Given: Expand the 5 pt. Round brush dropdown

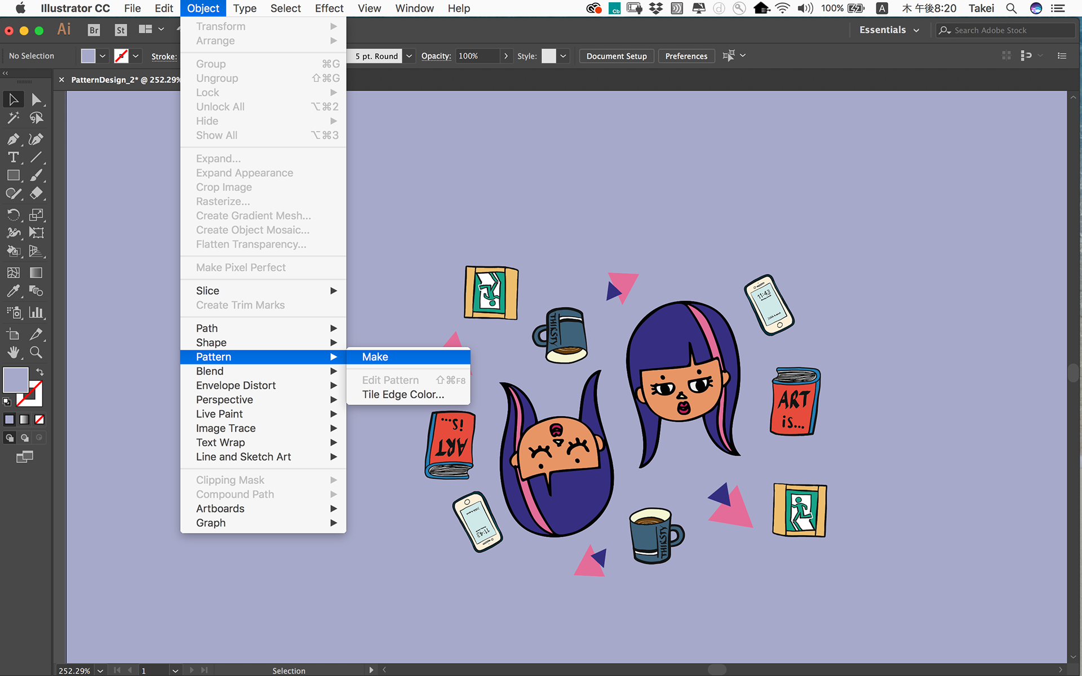Looking at the screenshot, I should click(x=409, y=56).
